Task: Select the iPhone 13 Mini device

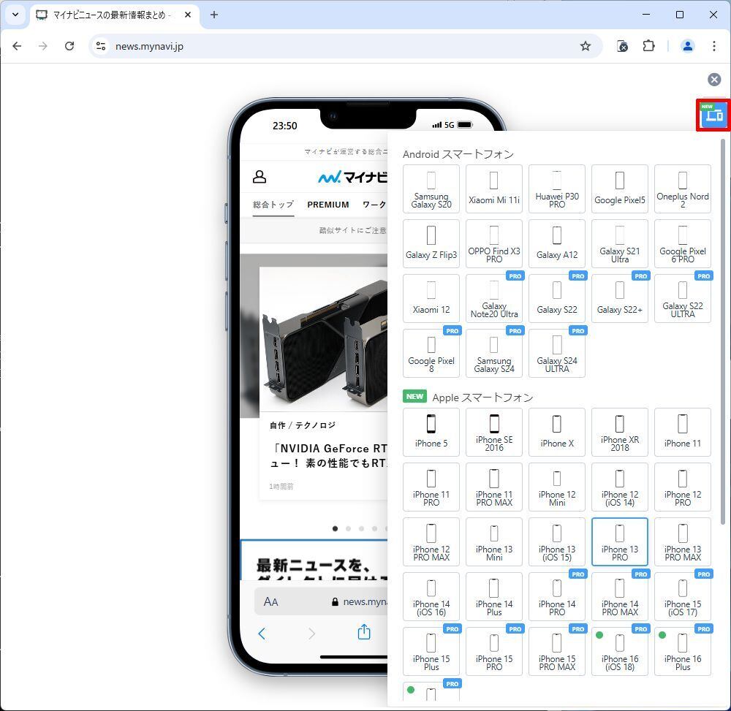Action: coord(494,542)
